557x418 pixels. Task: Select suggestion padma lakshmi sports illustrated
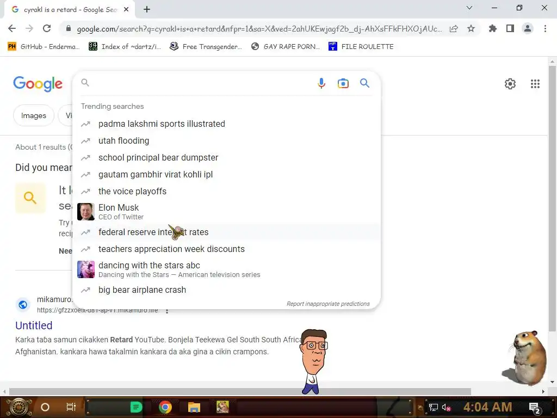(x=227, y=124)
